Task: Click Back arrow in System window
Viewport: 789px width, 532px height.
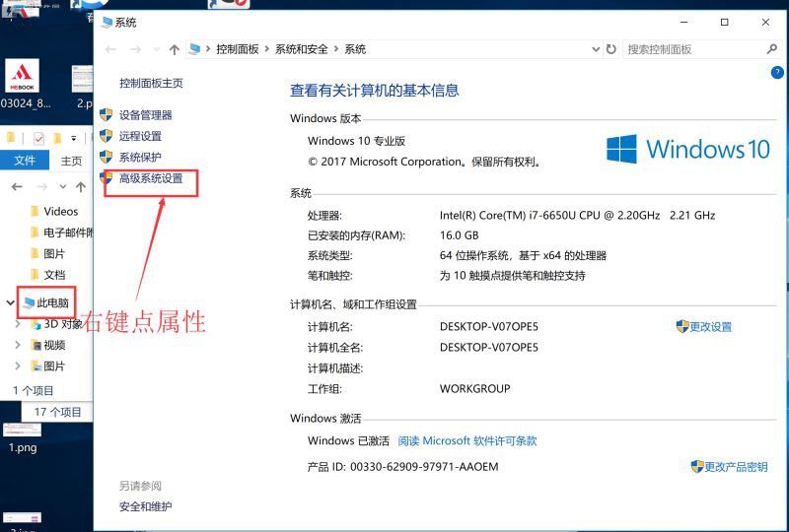Action: click(110, 49)
